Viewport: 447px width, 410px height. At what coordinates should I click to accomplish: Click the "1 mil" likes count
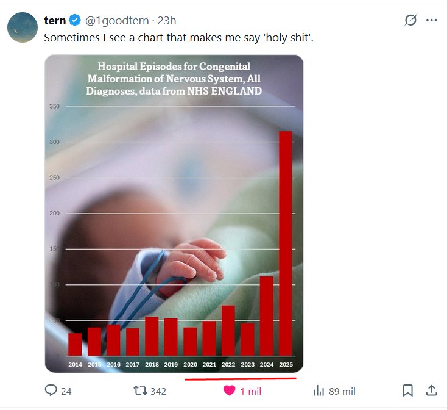click(x=251, y=391)
